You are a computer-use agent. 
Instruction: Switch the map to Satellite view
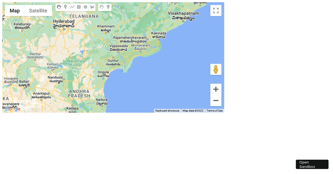[x=38, y=10]
